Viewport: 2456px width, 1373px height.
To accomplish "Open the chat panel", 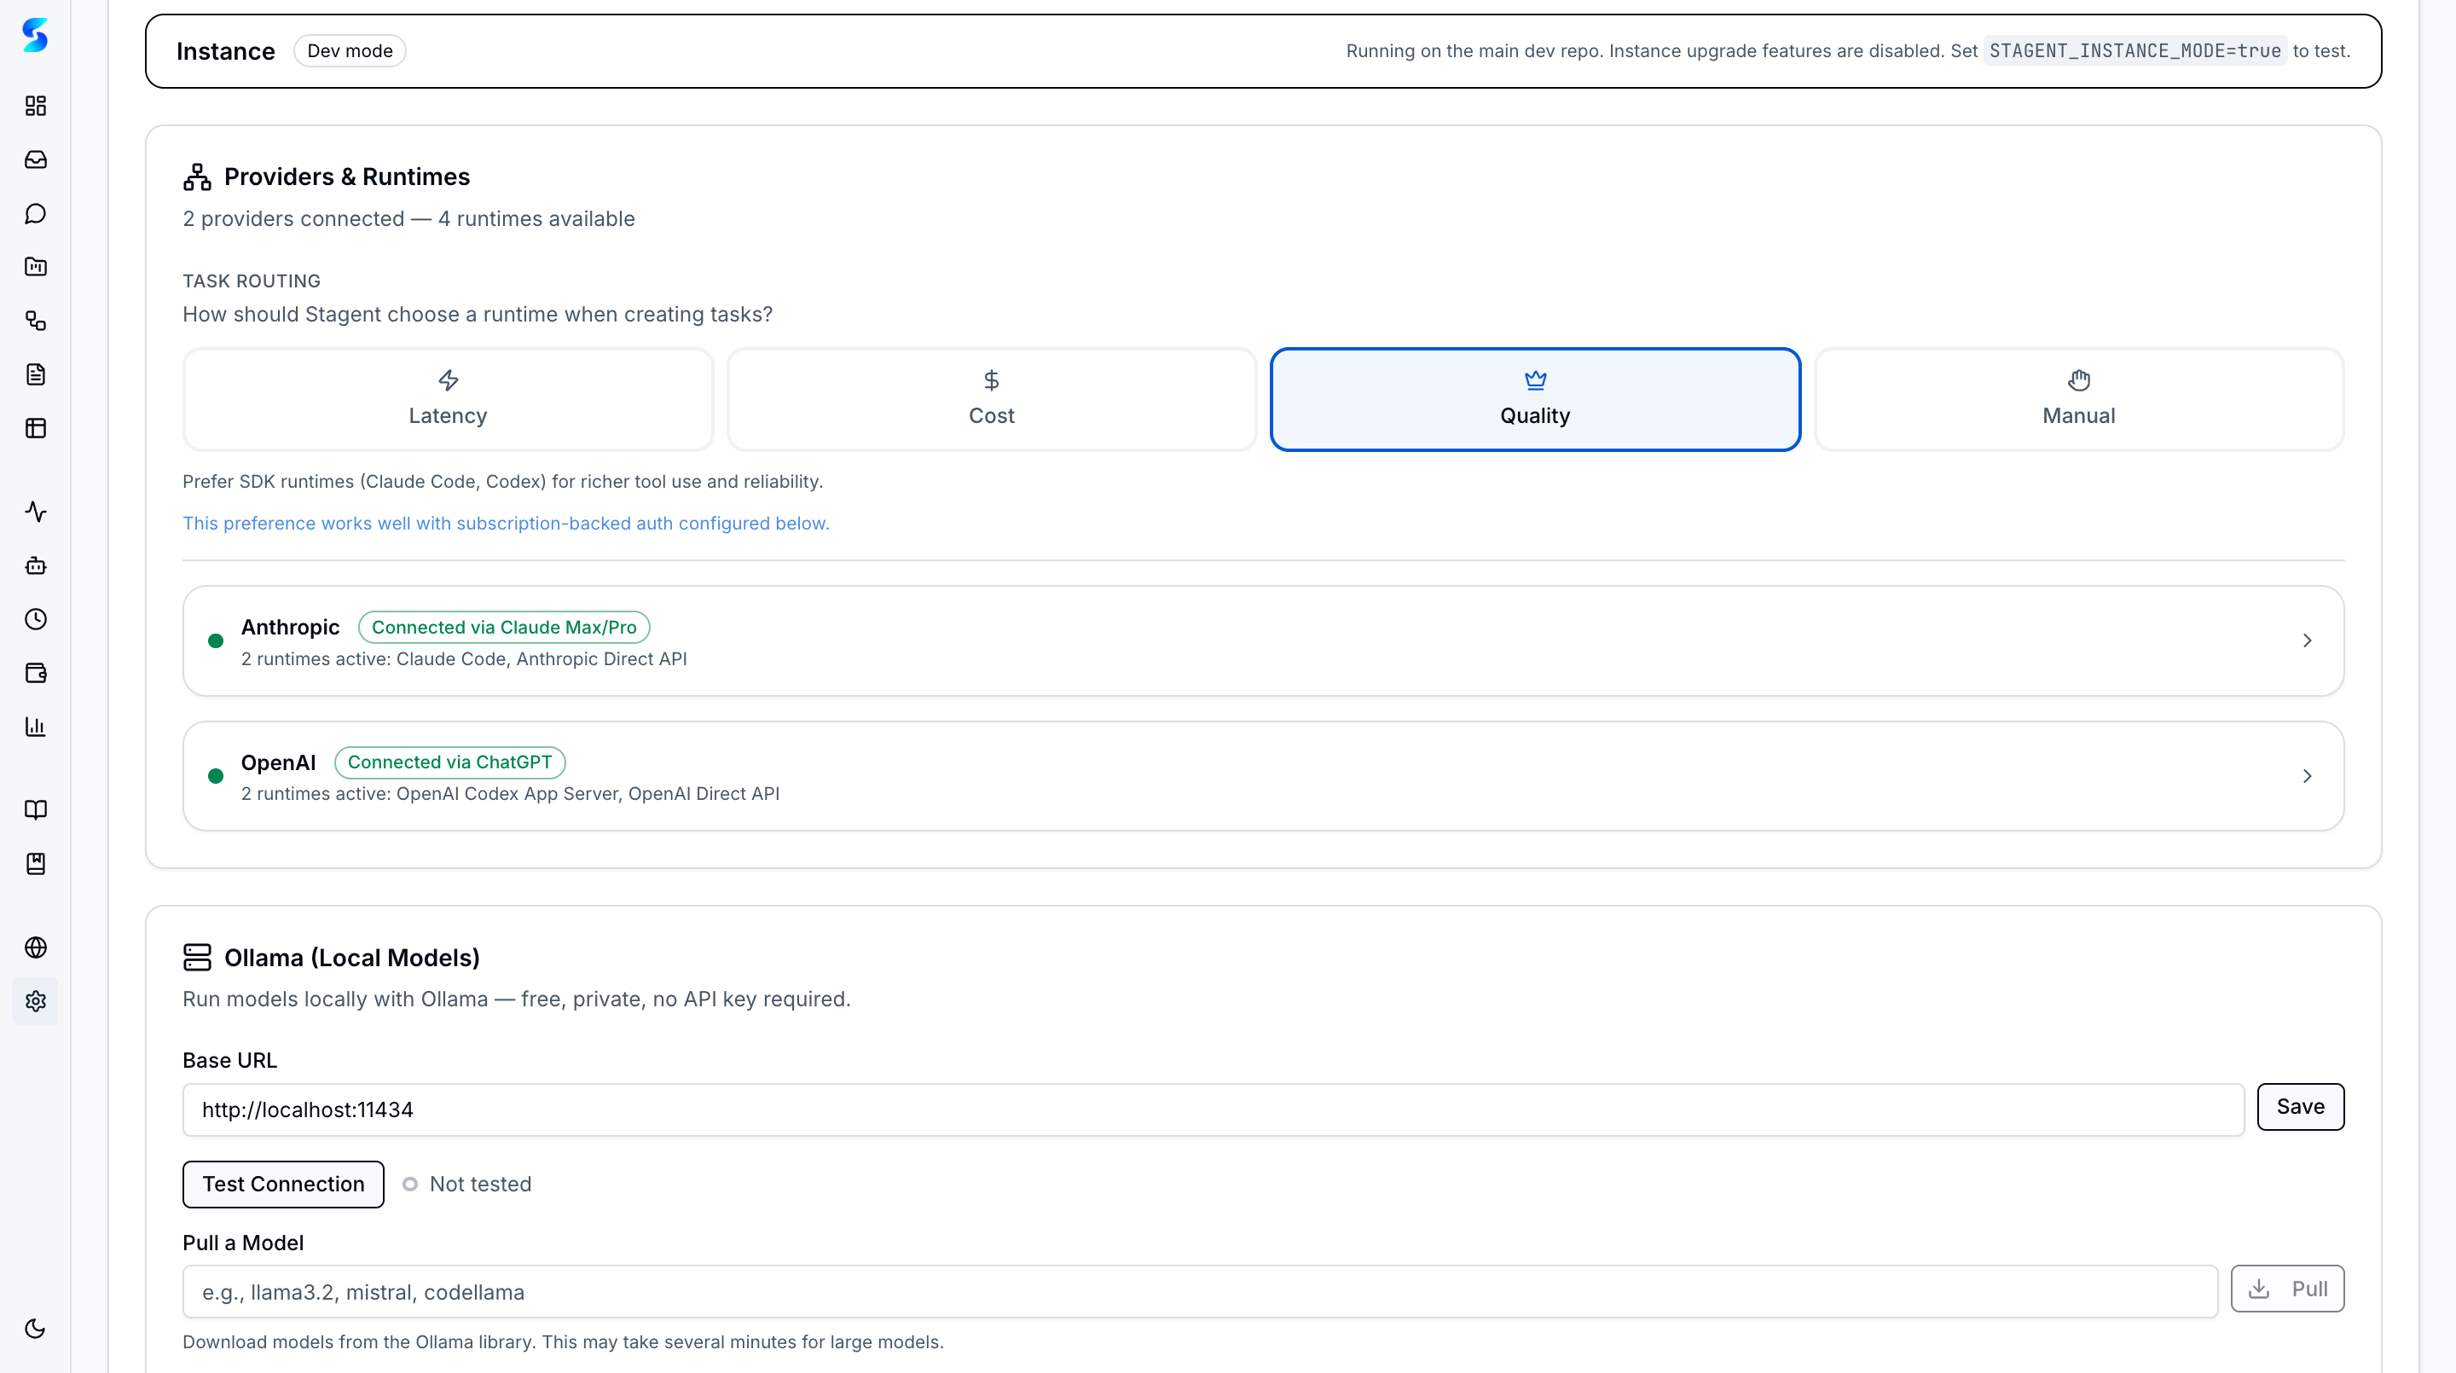I will (35, 212).
